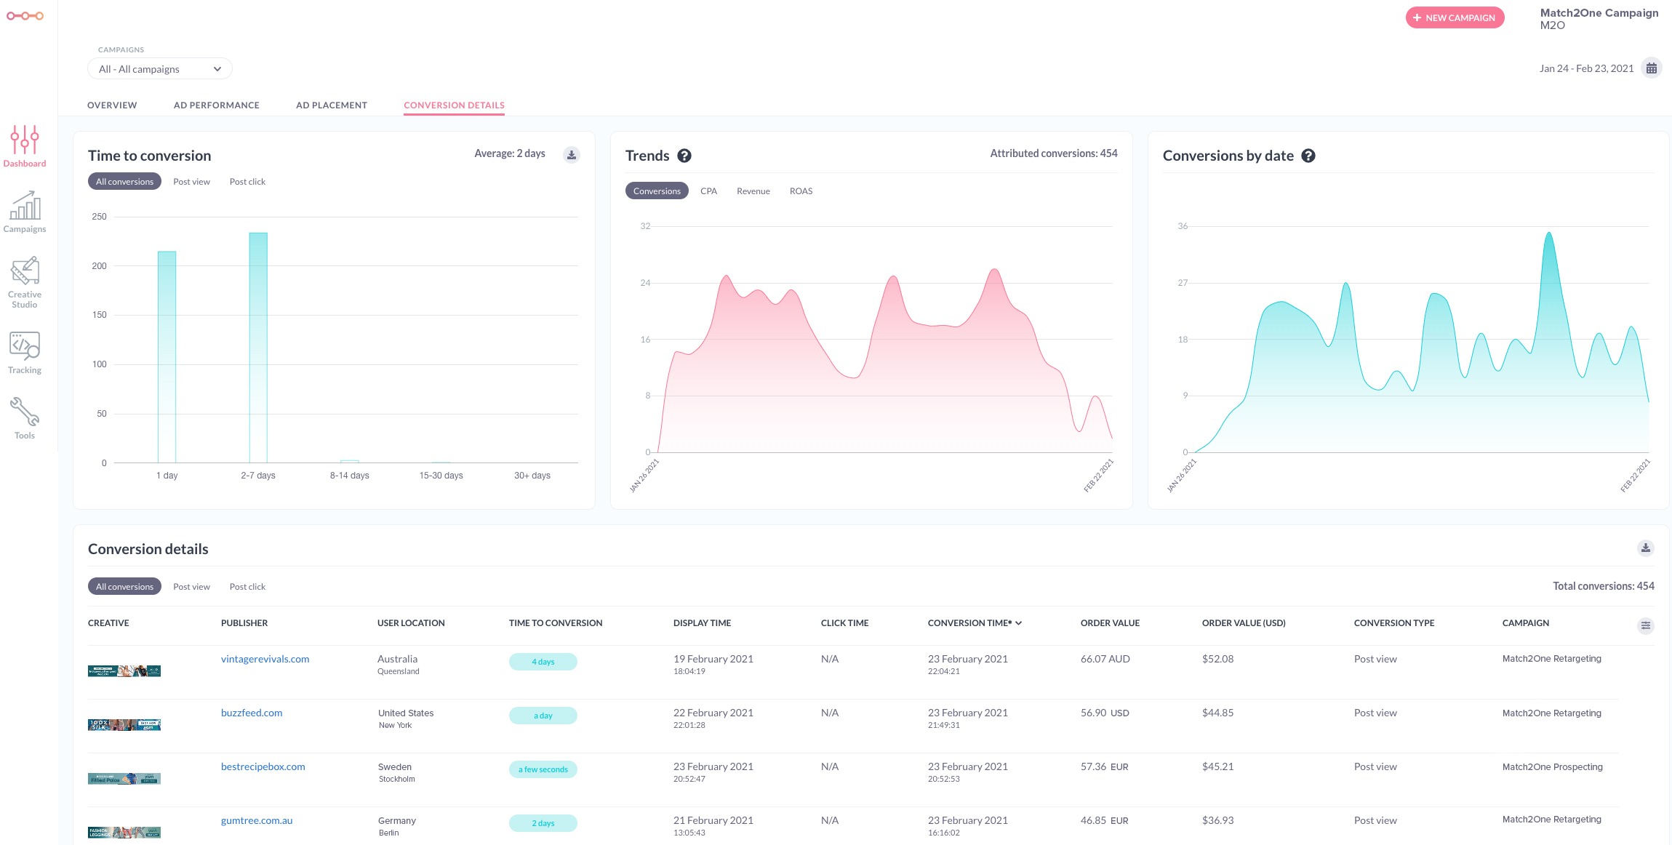Click the Match2One Campaign account name
The height and width of the screenshot is (845, 1672).
coord(1599,12)
